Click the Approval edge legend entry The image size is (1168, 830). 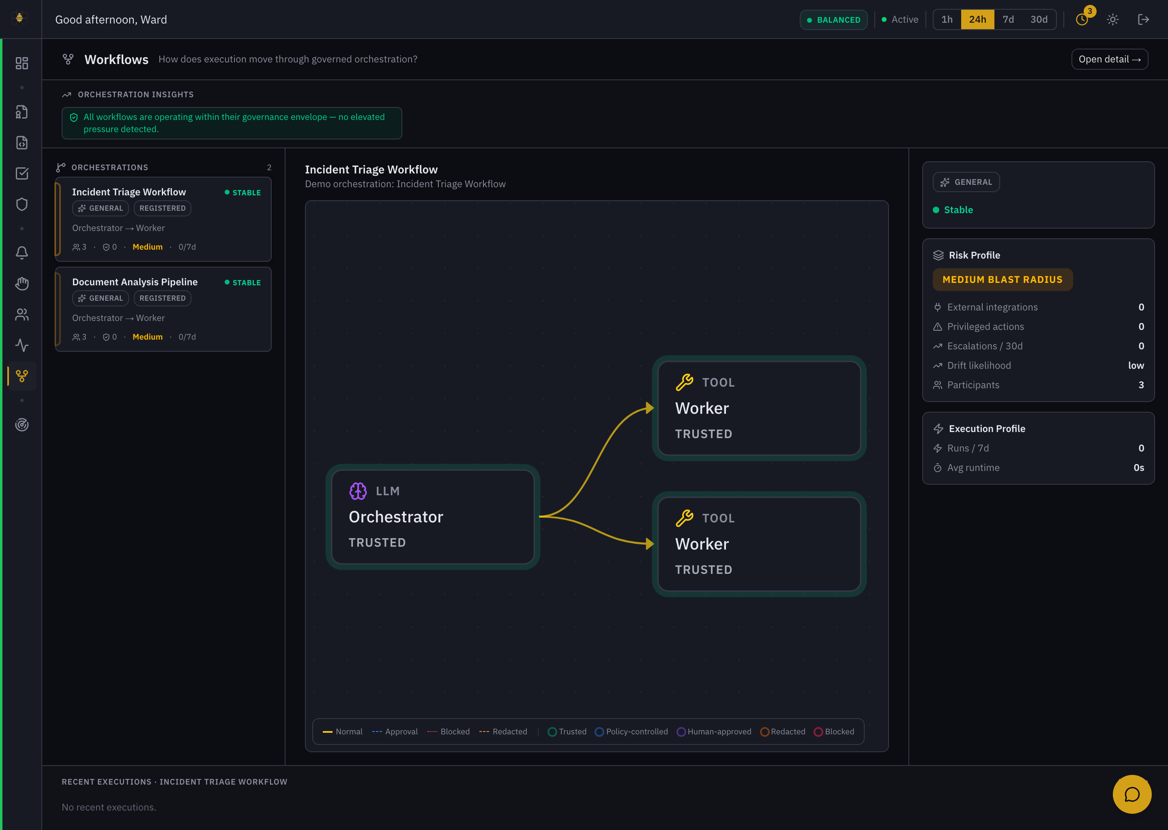click(395, 732)
